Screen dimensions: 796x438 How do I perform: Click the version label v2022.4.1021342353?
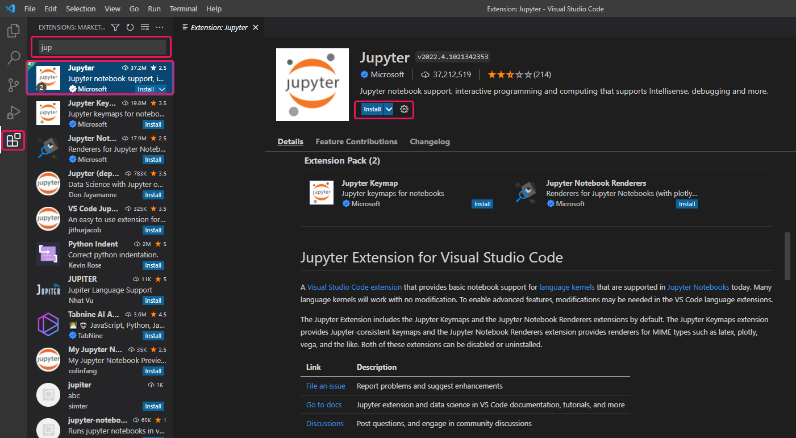point(453,57)
